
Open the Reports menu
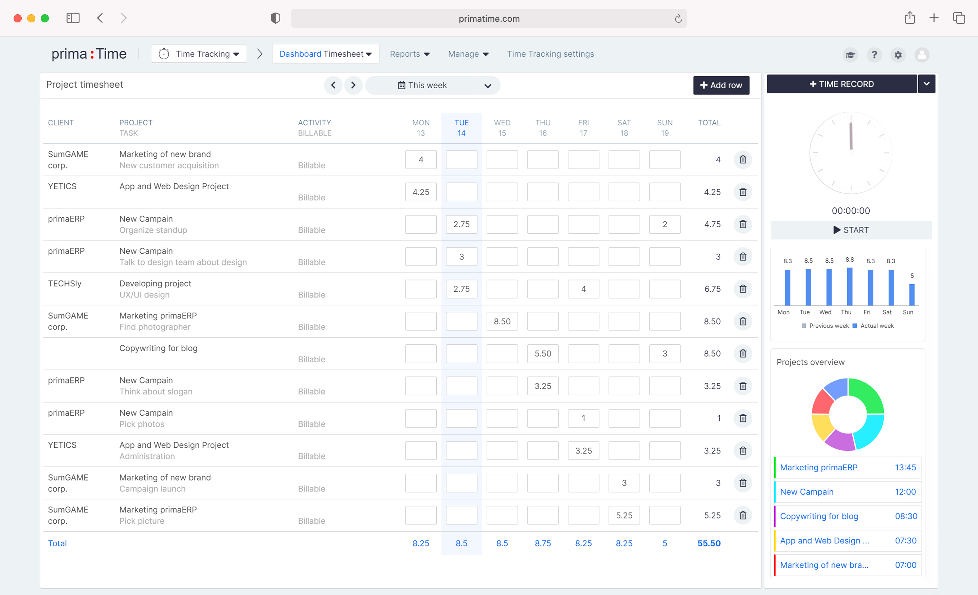coord(410,54)
